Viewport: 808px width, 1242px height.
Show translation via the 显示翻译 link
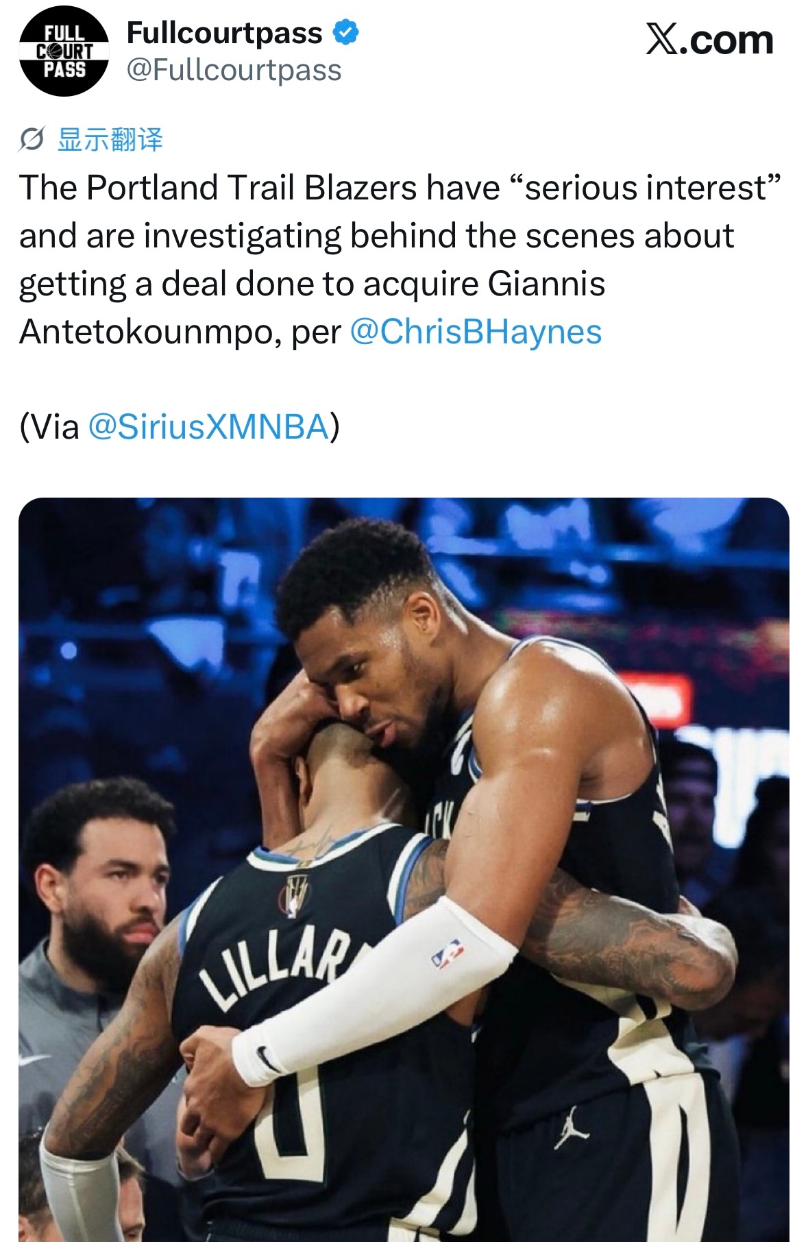pos(110,140)
